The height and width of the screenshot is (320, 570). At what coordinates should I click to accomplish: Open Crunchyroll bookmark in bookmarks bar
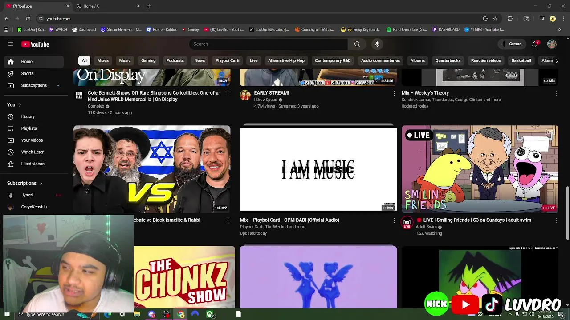315,30
